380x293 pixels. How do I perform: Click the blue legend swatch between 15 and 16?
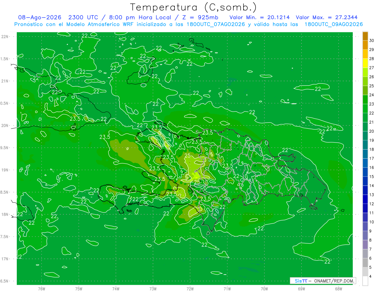pyautogui.click(x=365, y=172)
